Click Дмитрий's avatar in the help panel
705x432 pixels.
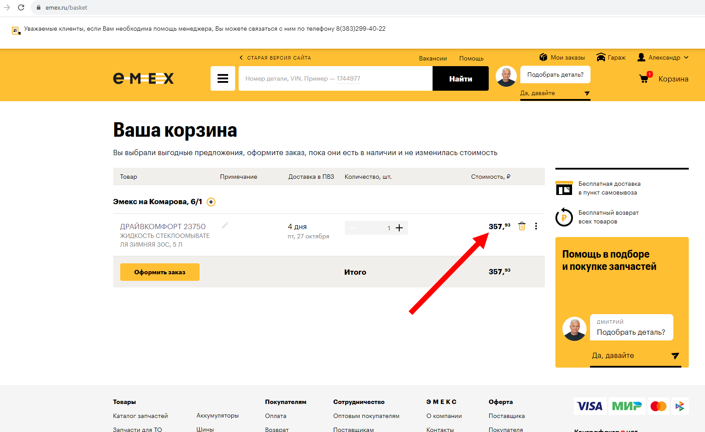coord(574,329)
